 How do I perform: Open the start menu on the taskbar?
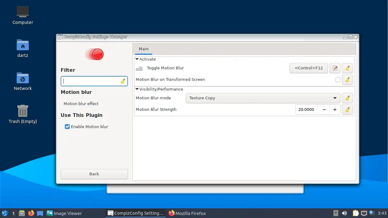[5, 213]
